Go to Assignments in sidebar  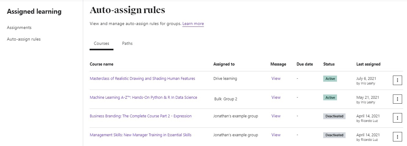pyautogui.click(x=19, y=27)
